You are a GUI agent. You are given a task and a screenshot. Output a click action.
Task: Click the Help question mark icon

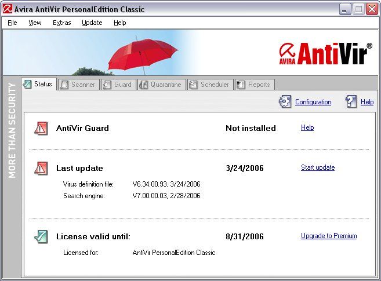pos(351,102)
